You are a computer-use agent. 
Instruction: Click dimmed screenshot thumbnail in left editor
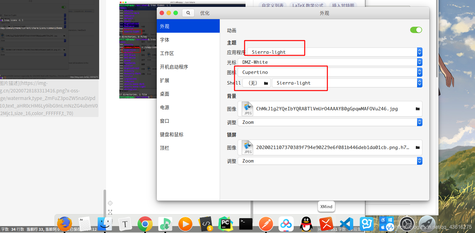49,39
